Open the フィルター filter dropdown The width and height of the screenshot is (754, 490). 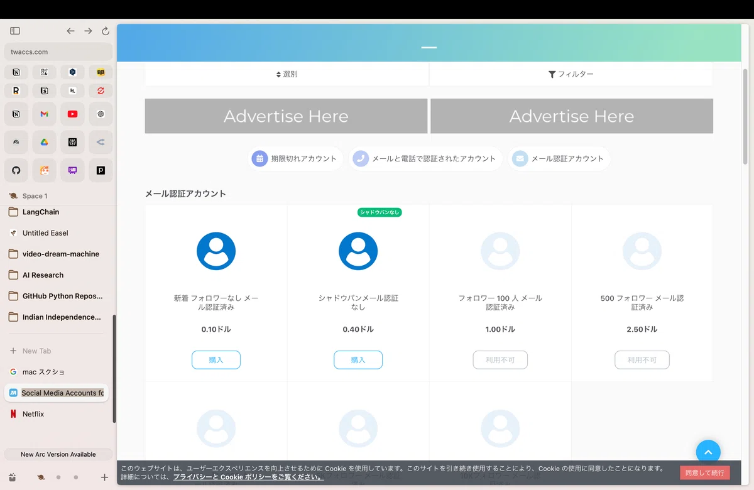tap(571, 74)
